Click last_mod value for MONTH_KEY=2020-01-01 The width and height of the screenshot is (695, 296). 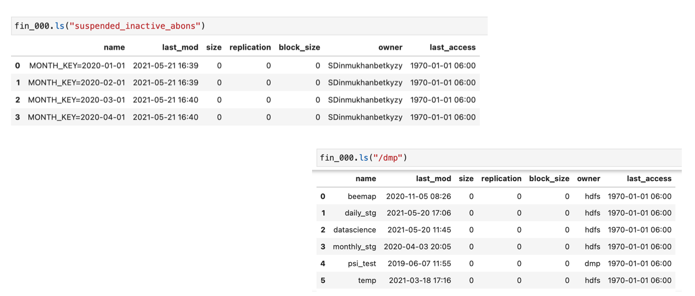166,66
